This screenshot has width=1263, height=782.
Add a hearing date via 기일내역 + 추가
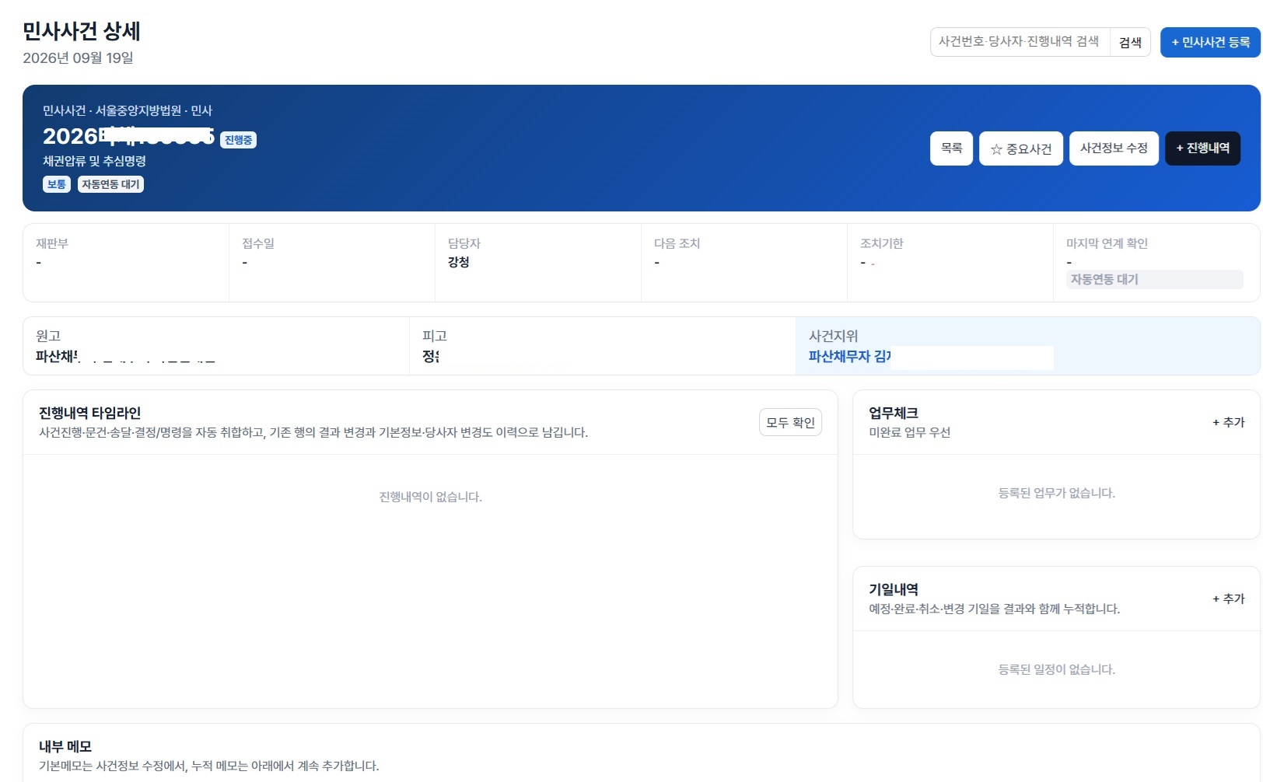tap(1229, 599)
